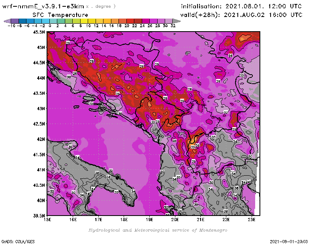This screenshot has width=316, height=244.
Task: Click the '45.5N' latitude axis label
Action: [39, 32]
